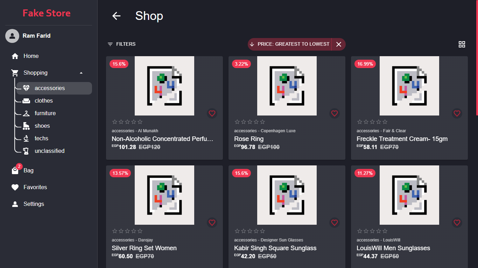The width and height of the screenshot is (478, 268).
Task: Click the user avatar icon
Action: click(x=12, y=36)
